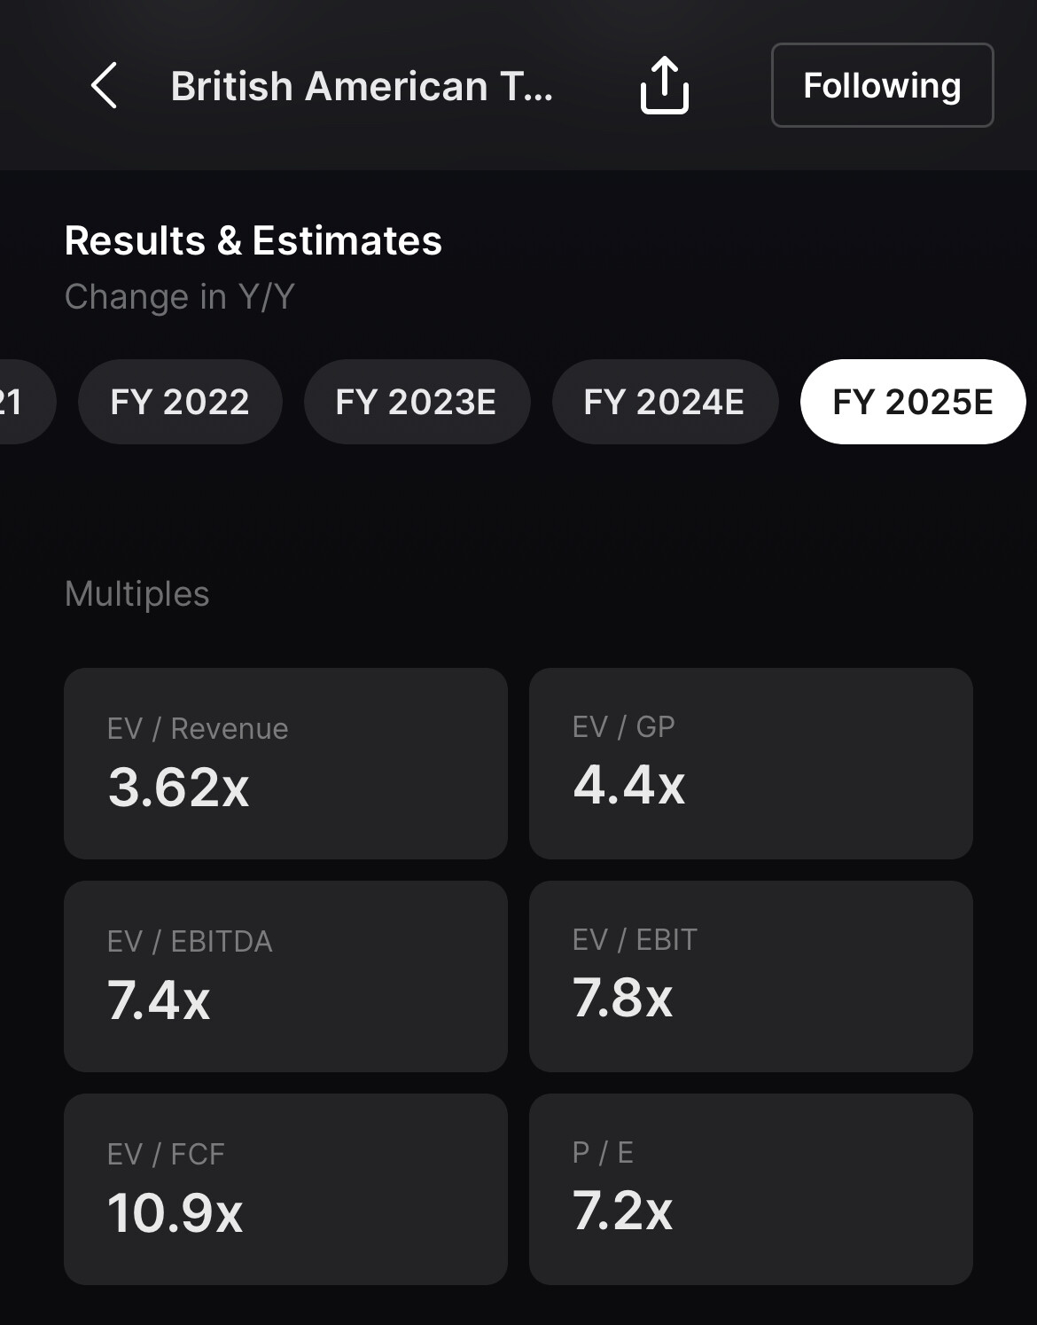Open the EV / GP card
The height and width of the screenshot is (1325, 1037).
[751, 763]
